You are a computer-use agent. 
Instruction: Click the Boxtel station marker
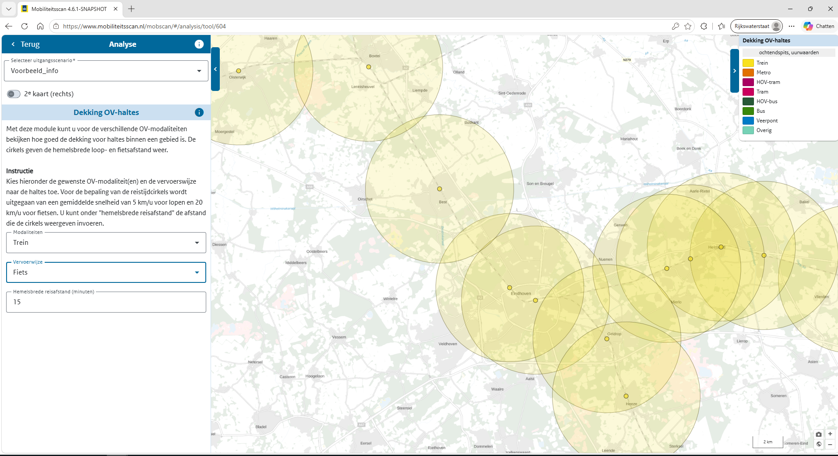click(x=369, y=67)
